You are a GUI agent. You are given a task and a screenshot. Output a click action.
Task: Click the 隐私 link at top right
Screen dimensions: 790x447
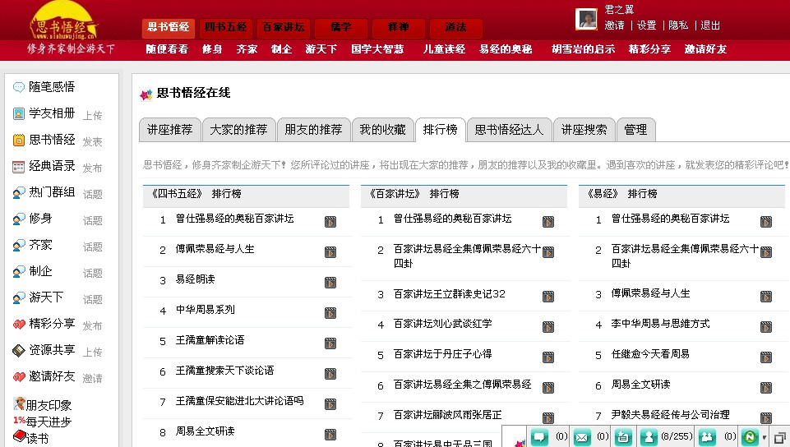click(678, 25)
